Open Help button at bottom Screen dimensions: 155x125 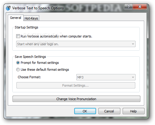click(133, 111)
